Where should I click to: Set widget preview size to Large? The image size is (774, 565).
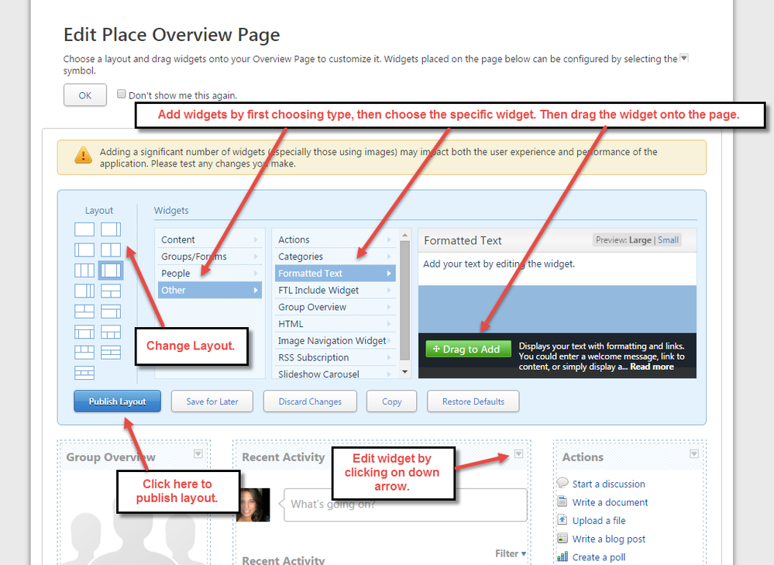640,240
